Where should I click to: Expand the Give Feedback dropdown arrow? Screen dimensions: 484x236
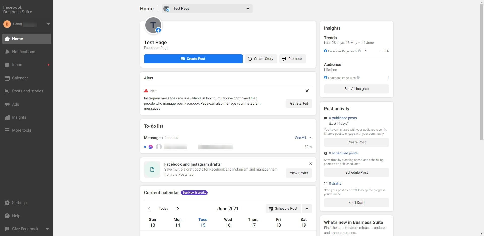(47, 229)
